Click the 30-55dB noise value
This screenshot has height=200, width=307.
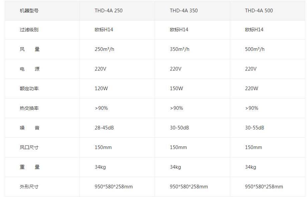tap(255, 128)
